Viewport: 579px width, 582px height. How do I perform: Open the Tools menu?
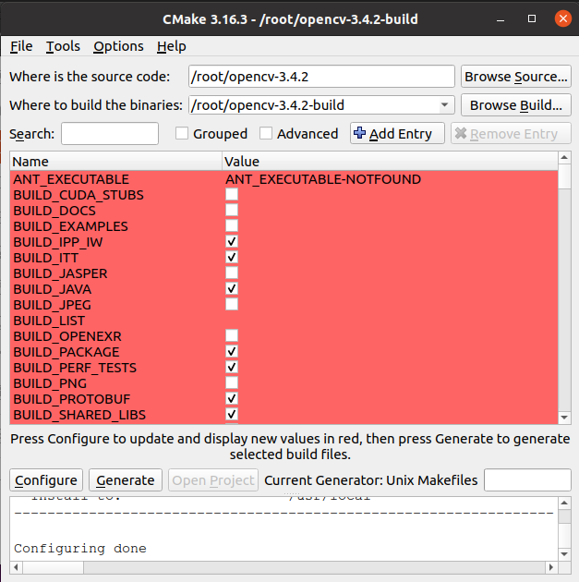click(63, 46)
